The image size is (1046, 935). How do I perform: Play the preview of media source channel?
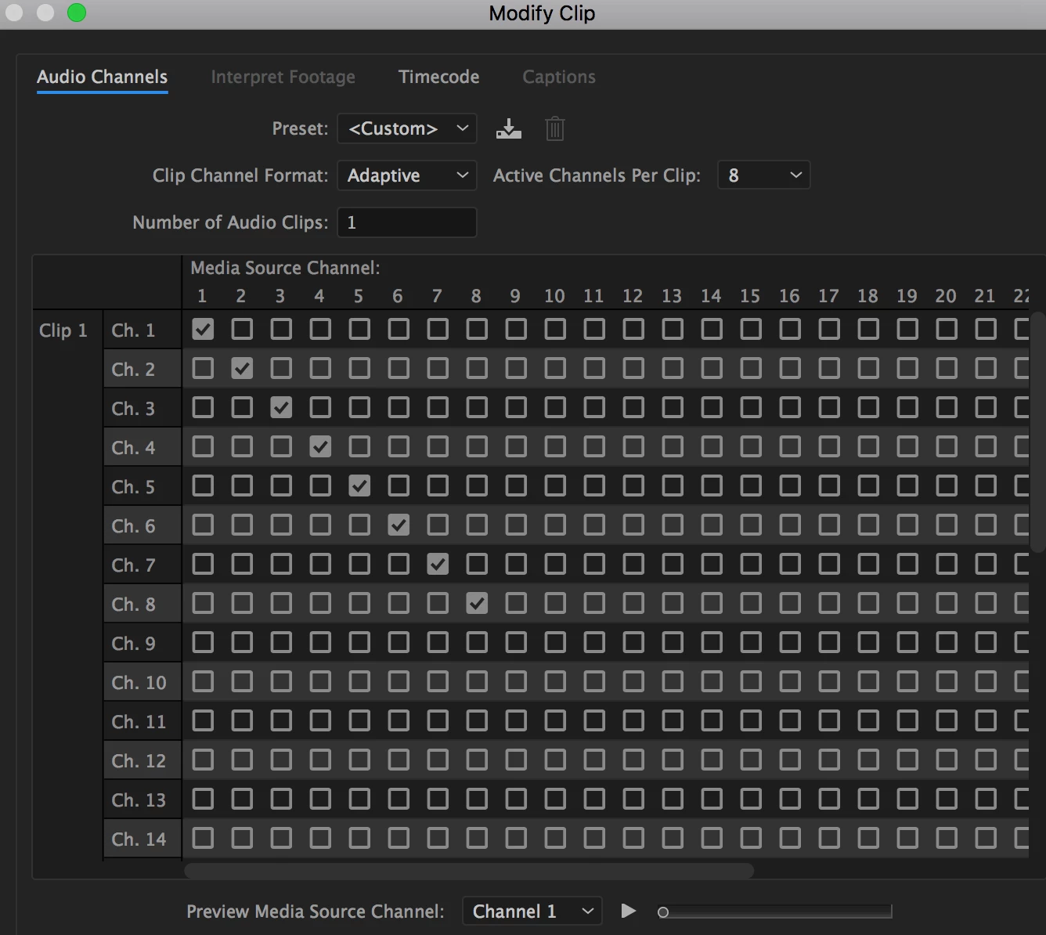click(x=628, y=911)
